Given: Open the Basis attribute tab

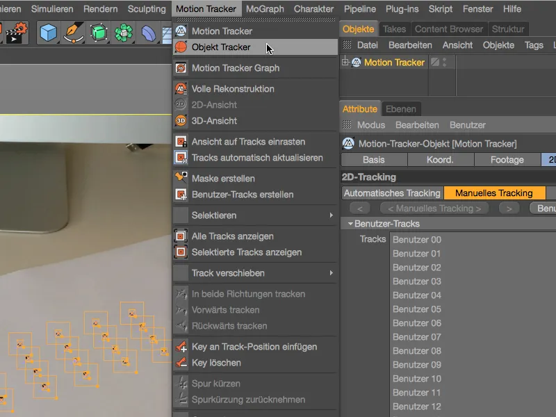Looking at the screenshot, I should [374, 160].
